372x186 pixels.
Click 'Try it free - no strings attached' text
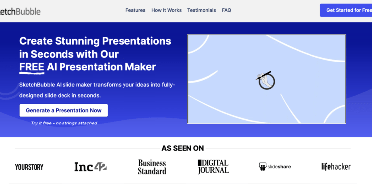tap(64, 123)
